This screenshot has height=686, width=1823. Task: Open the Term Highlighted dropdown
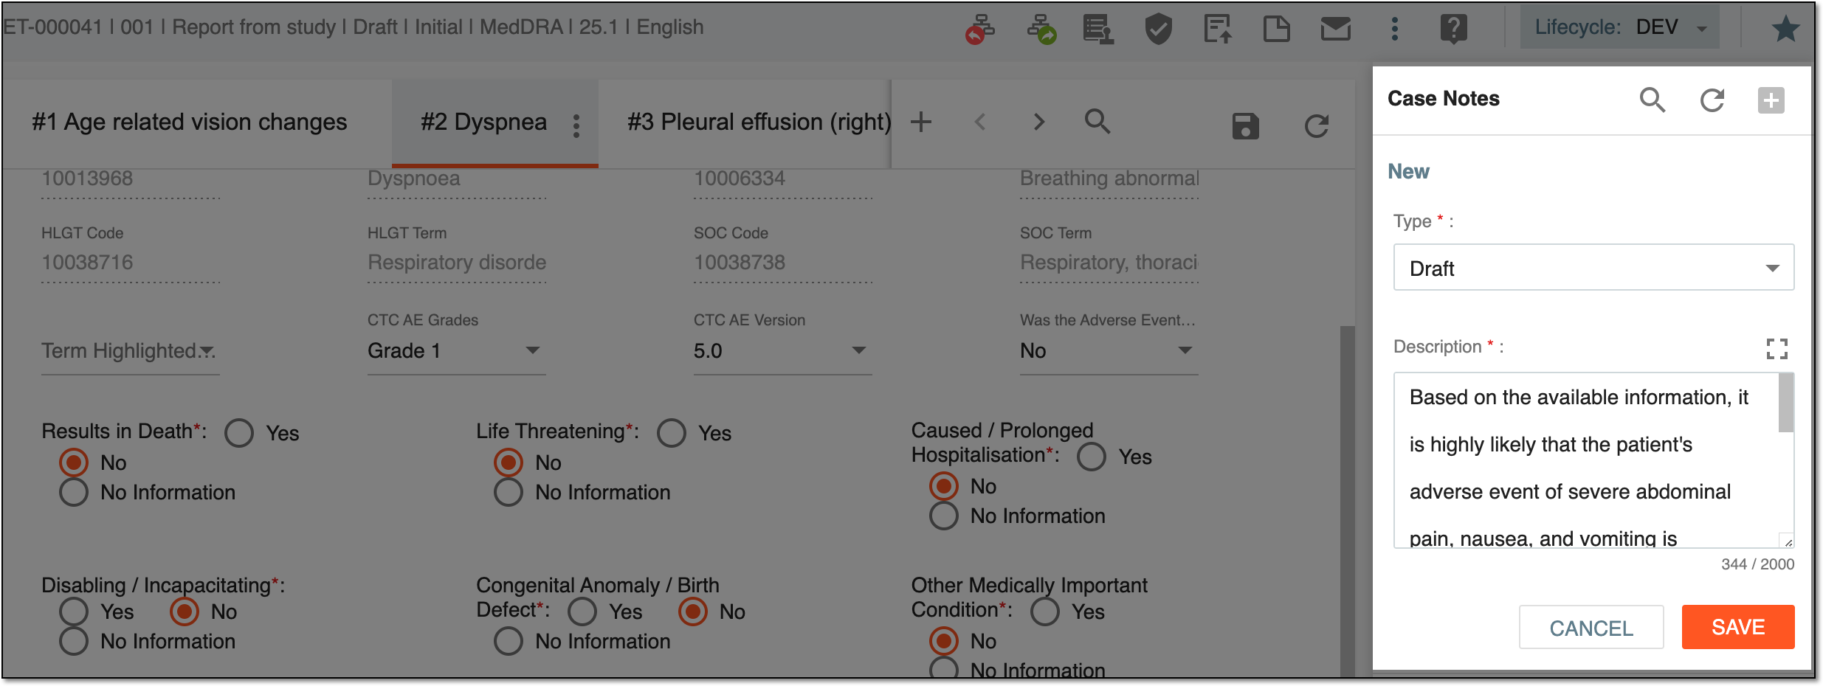pyautogui.click(x=130, y=351)
